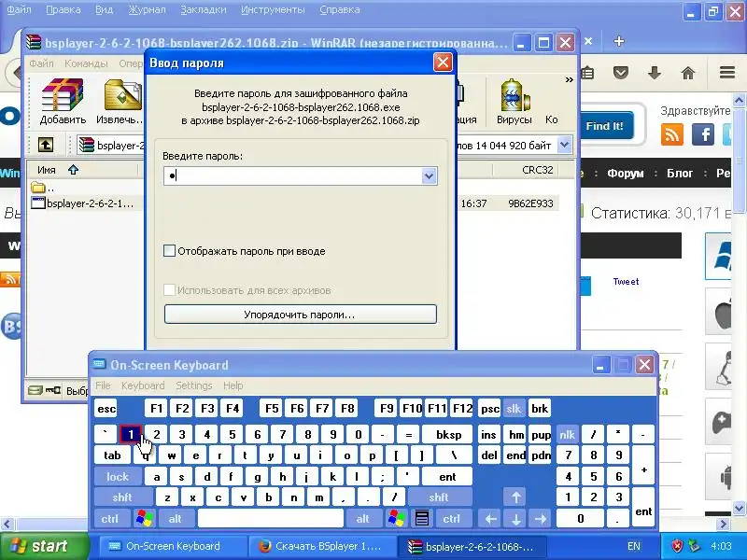Open the Форум link on webpage
The height and width of the screenshot is (560, 747).
click(x=625, y=174)
